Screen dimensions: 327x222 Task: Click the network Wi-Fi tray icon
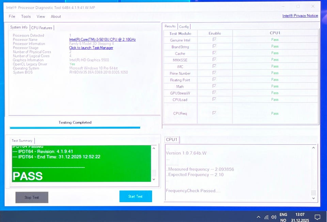[266, 217]
